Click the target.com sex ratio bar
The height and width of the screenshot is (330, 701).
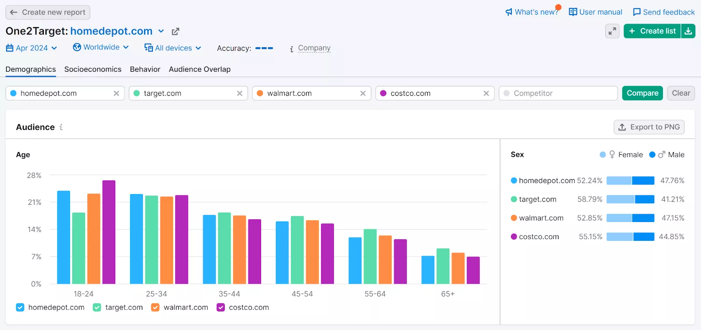[630, 199]
